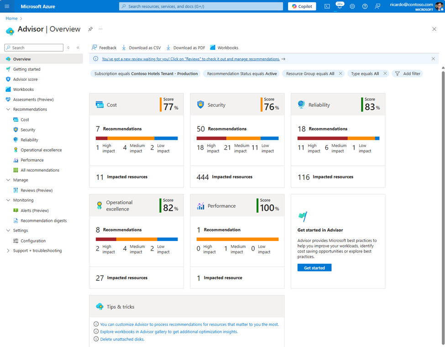Open the notifications bell icon
The height and width of the screenshot is (347, 445).
pyautogui.click(x=340, y=6)
